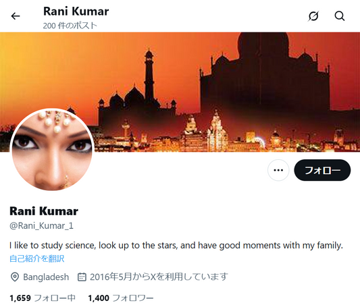Click the 2016年5月 join date text

coord(111,277)
